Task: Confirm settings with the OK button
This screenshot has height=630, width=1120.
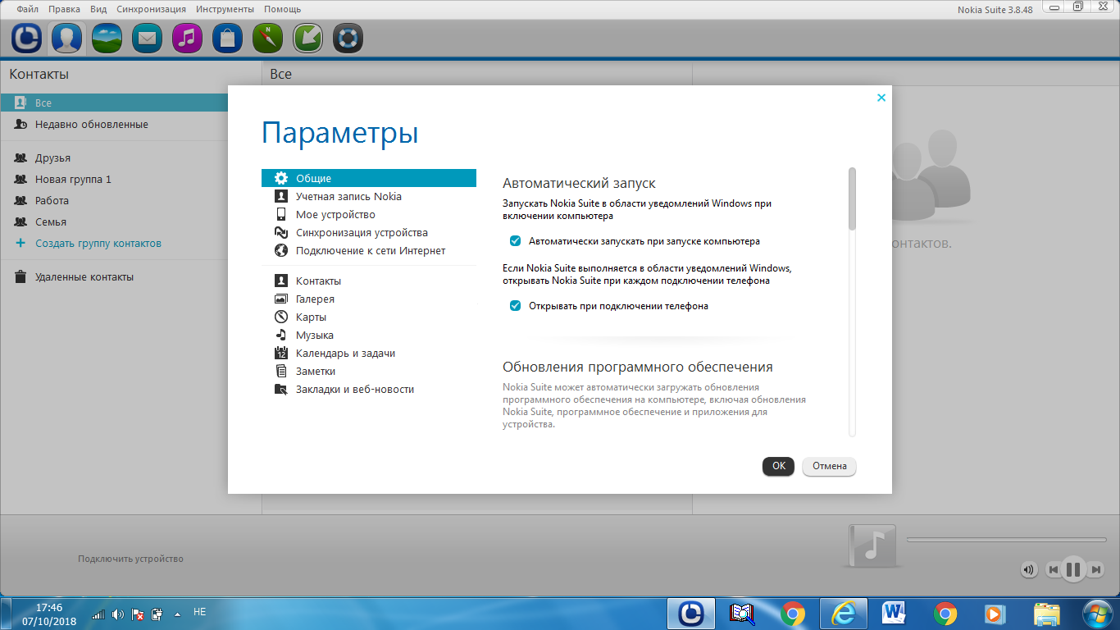Action: tap(778, 466)
